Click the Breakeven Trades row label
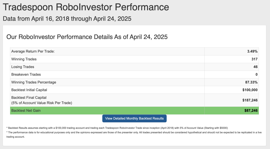This screenshot has height=149, width=270. tap(26, 74)
